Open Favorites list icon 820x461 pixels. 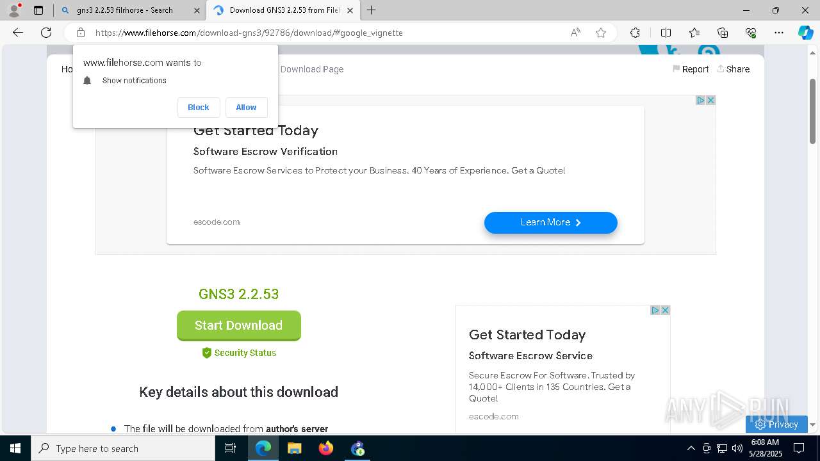coord(694,33)
